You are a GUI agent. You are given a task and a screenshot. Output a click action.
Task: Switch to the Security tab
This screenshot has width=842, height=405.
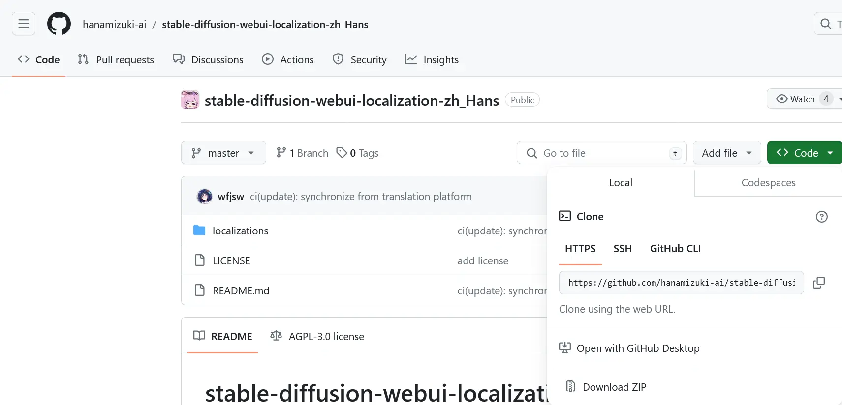[360, 59]
